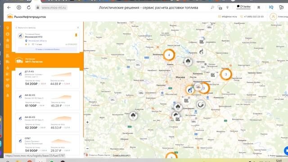Select the grey truck marker near Голицыно
The width and height of the screenshot is (288, 162).
pos(141,93)
